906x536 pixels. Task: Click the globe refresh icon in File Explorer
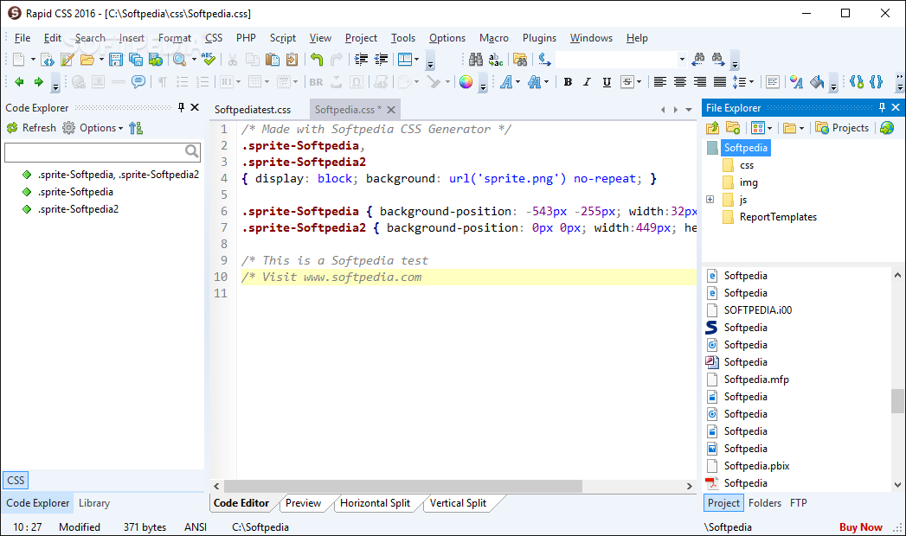[887, 128]
